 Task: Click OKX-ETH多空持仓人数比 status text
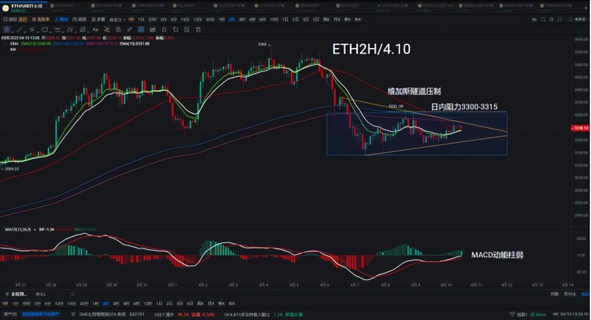(x=247, y=314)
